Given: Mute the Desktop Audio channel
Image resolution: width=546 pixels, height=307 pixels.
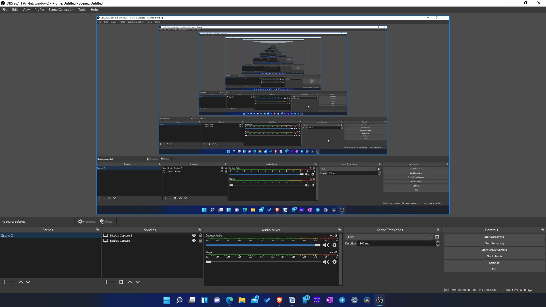Looking at the screenshot, I should click(x=326, y=245).
